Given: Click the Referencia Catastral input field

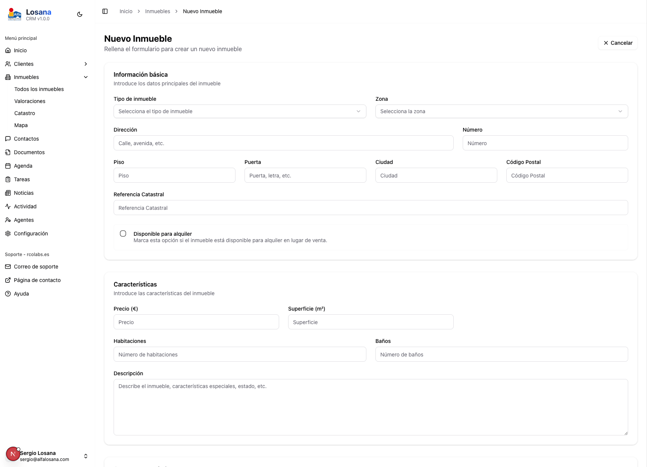Looking at the screenshot, I should tap(371, 208).
